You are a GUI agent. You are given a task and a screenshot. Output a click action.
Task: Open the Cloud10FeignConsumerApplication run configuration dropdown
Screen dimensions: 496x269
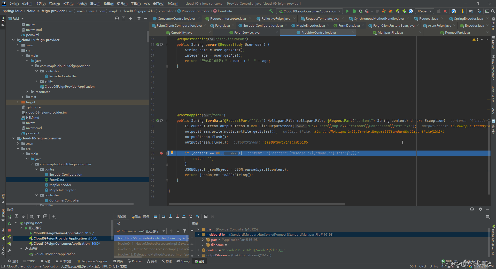[x=309, y=11]
